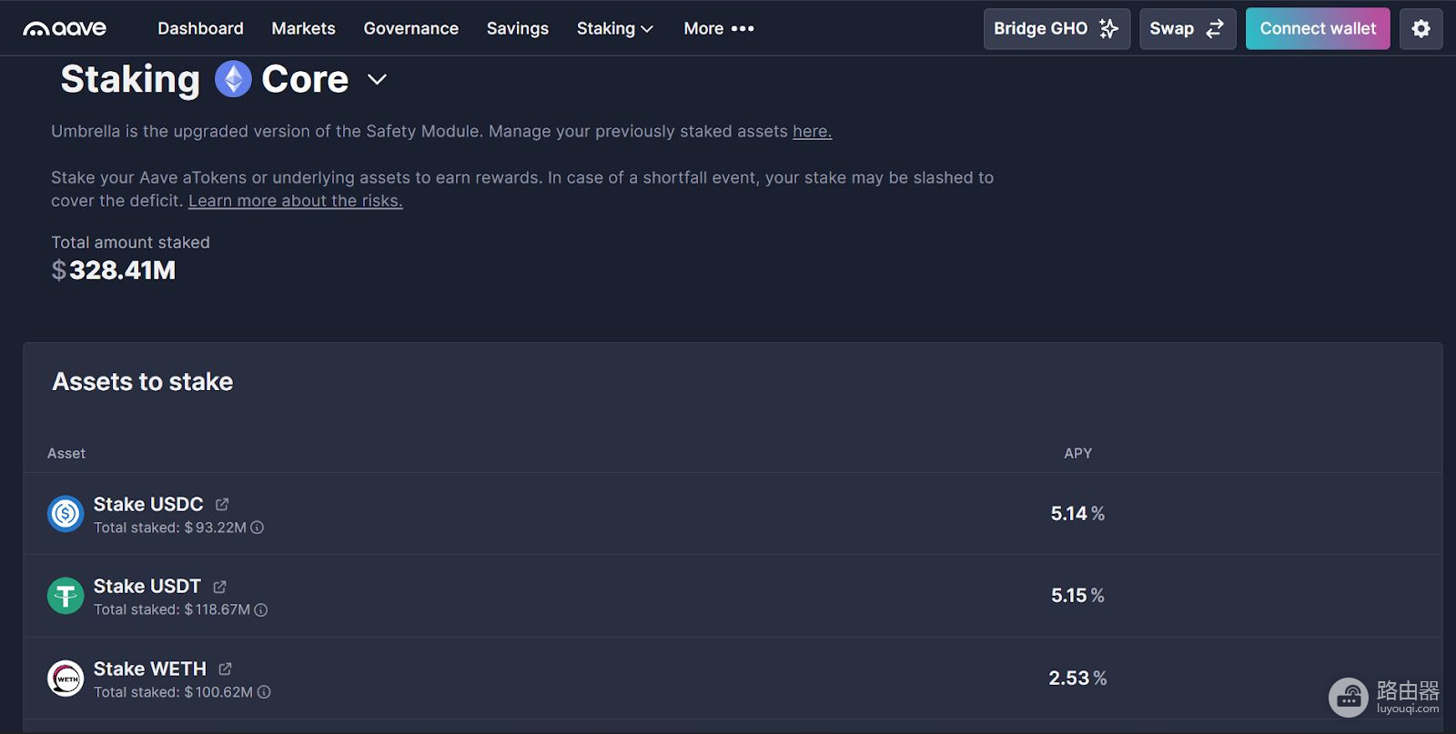The image size is (1456, 734).
Task: Click the Aave logo
Action: [x=65, y=29]
